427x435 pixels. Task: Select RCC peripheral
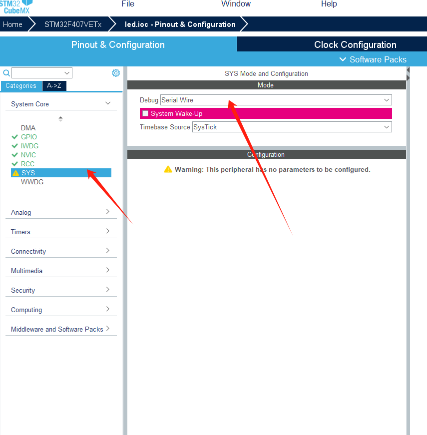pos(28,164)
